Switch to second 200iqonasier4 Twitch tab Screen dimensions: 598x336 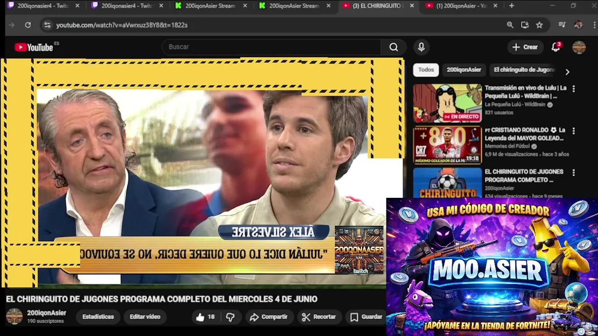[127, 6]
